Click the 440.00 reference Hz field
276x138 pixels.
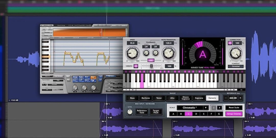tap(233, 98)
